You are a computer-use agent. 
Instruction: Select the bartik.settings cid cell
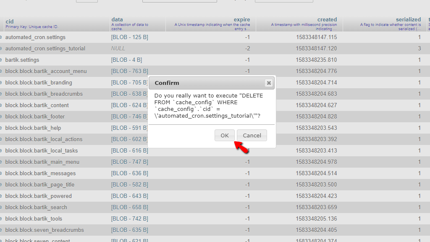22,60
